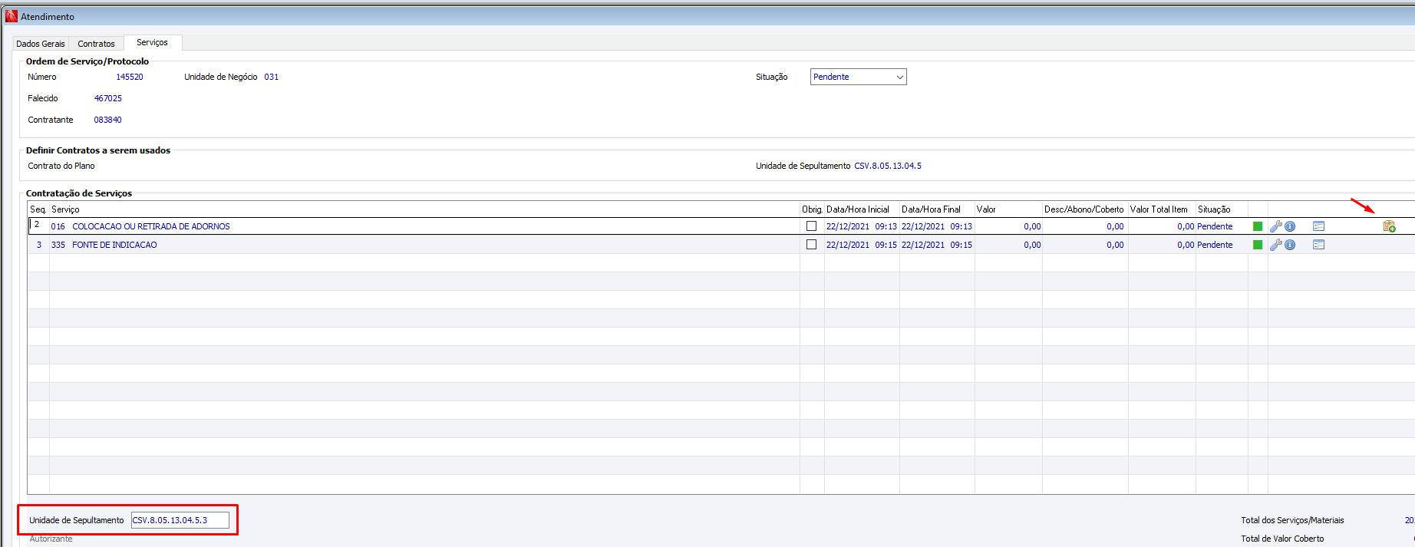
Task: Click the Data/Hora Inicial 22/12/2021 09:15 cell
Action: pos(862,245)
